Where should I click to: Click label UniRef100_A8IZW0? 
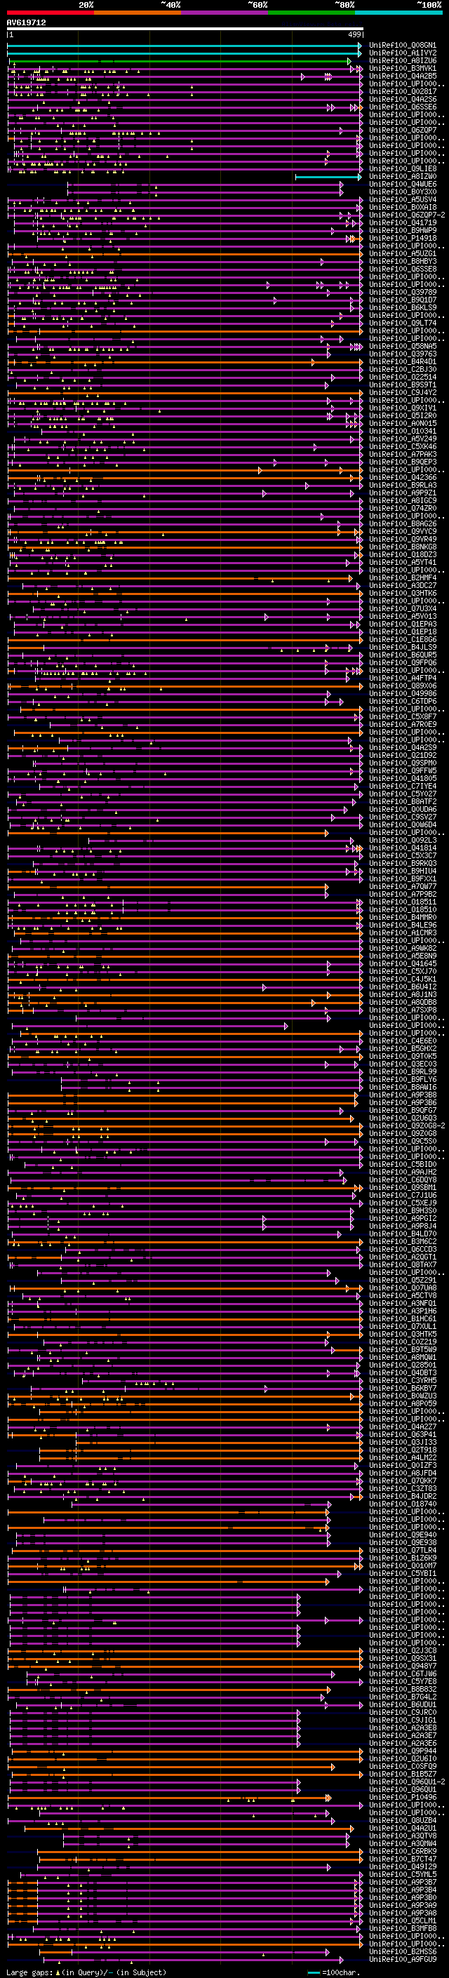click(x=403, y=177)
